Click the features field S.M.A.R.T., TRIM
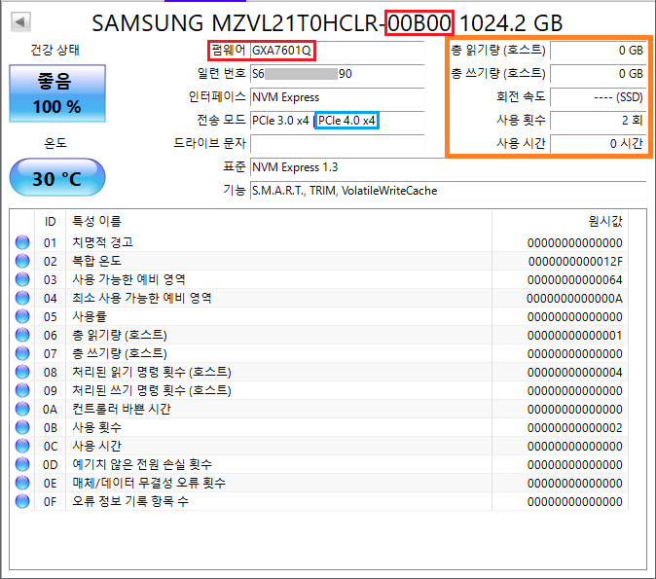Image resolution: width=656 pixels, height=579 pixels. 449,191
